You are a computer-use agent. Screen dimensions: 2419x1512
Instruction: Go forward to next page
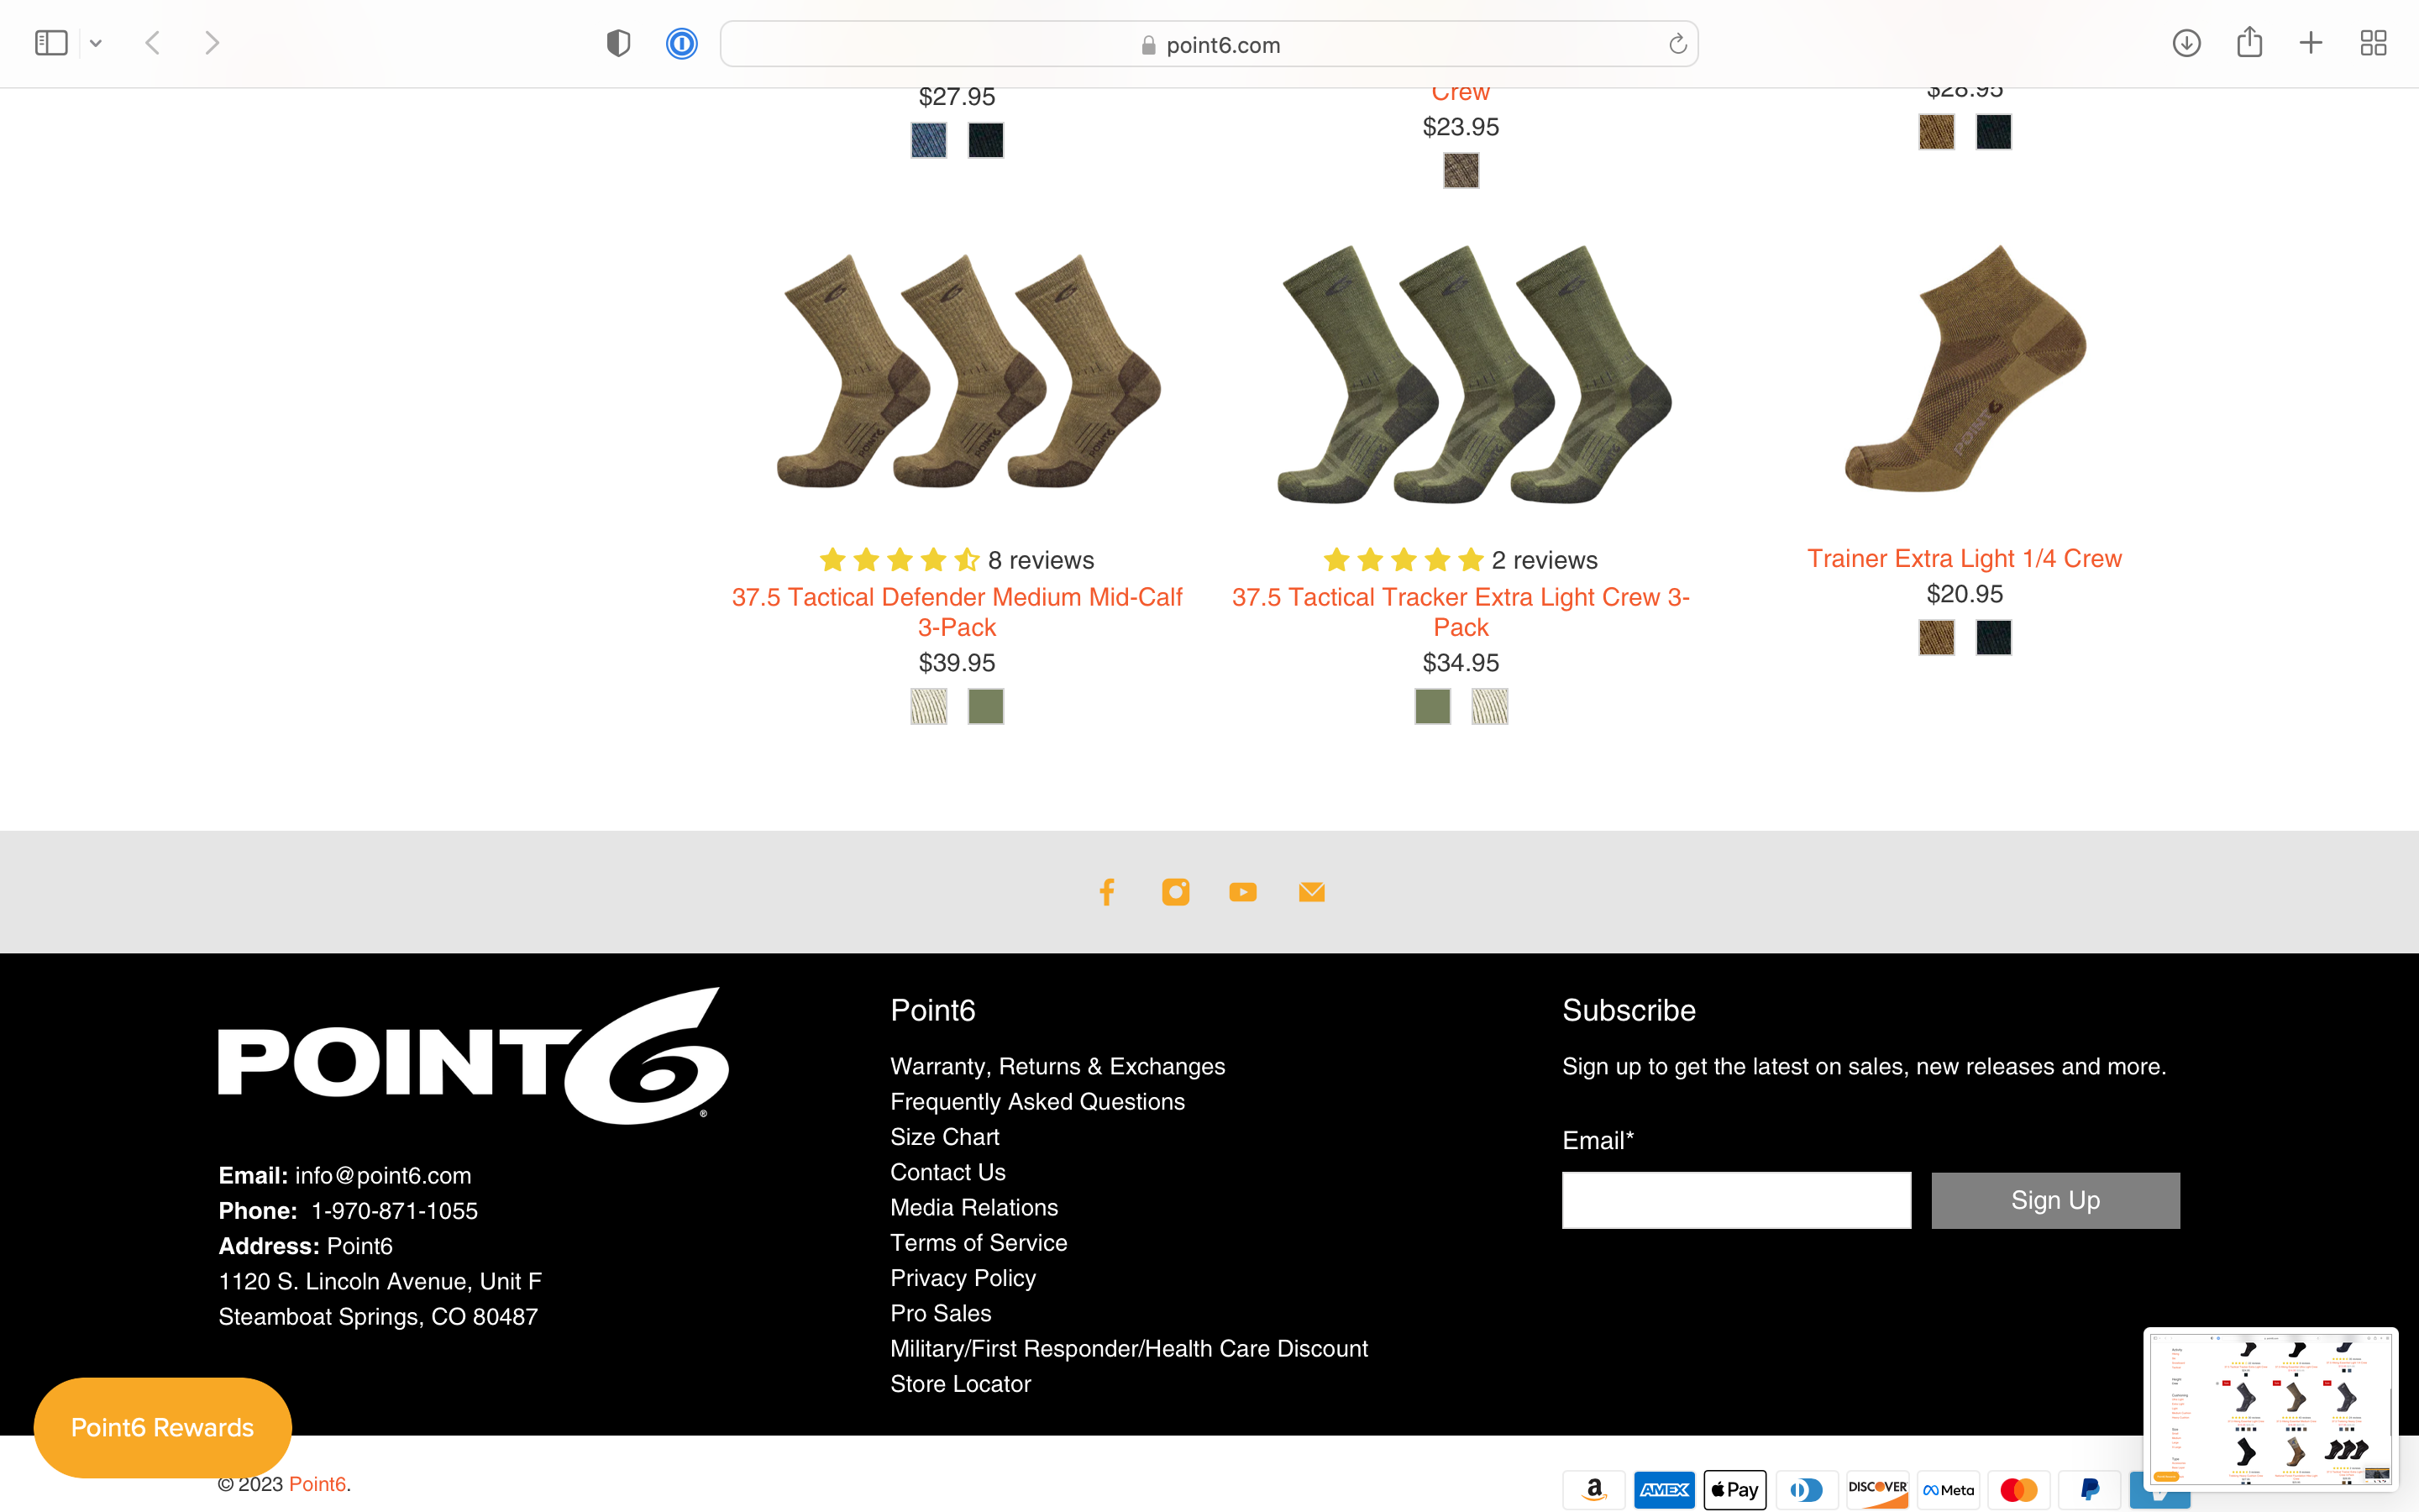tap(211, 43)
